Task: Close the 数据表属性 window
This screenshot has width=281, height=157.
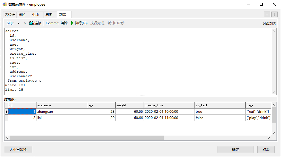Action: tap(274, 4)
